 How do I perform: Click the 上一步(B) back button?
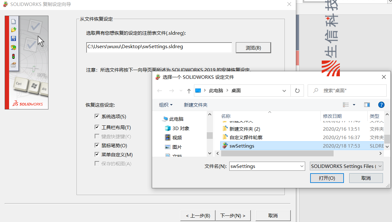(x=198, y=216)
